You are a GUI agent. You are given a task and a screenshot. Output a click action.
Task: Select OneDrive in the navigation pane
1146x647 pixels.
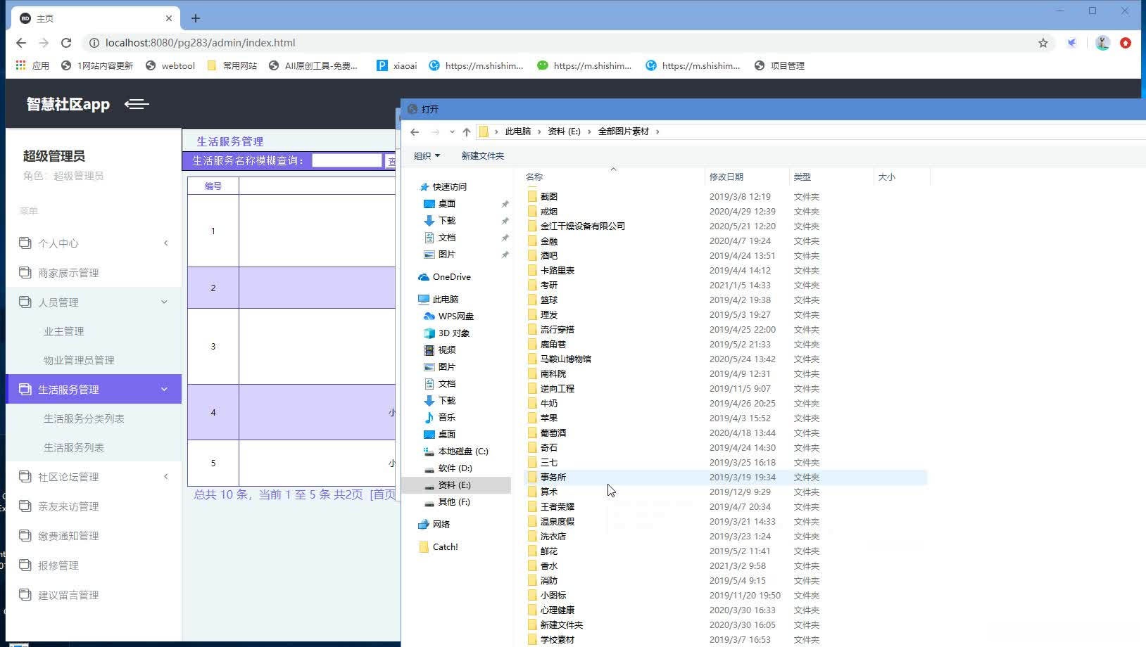pyautogui.click(x=451, y=276)
